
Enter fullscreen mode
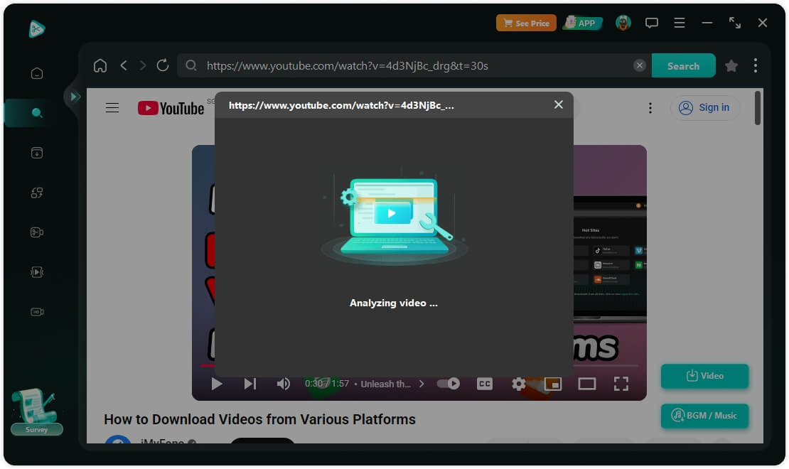pos(621,384)
